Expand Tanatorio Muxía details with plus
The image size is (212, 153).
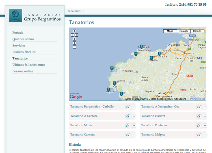(134, 126)
